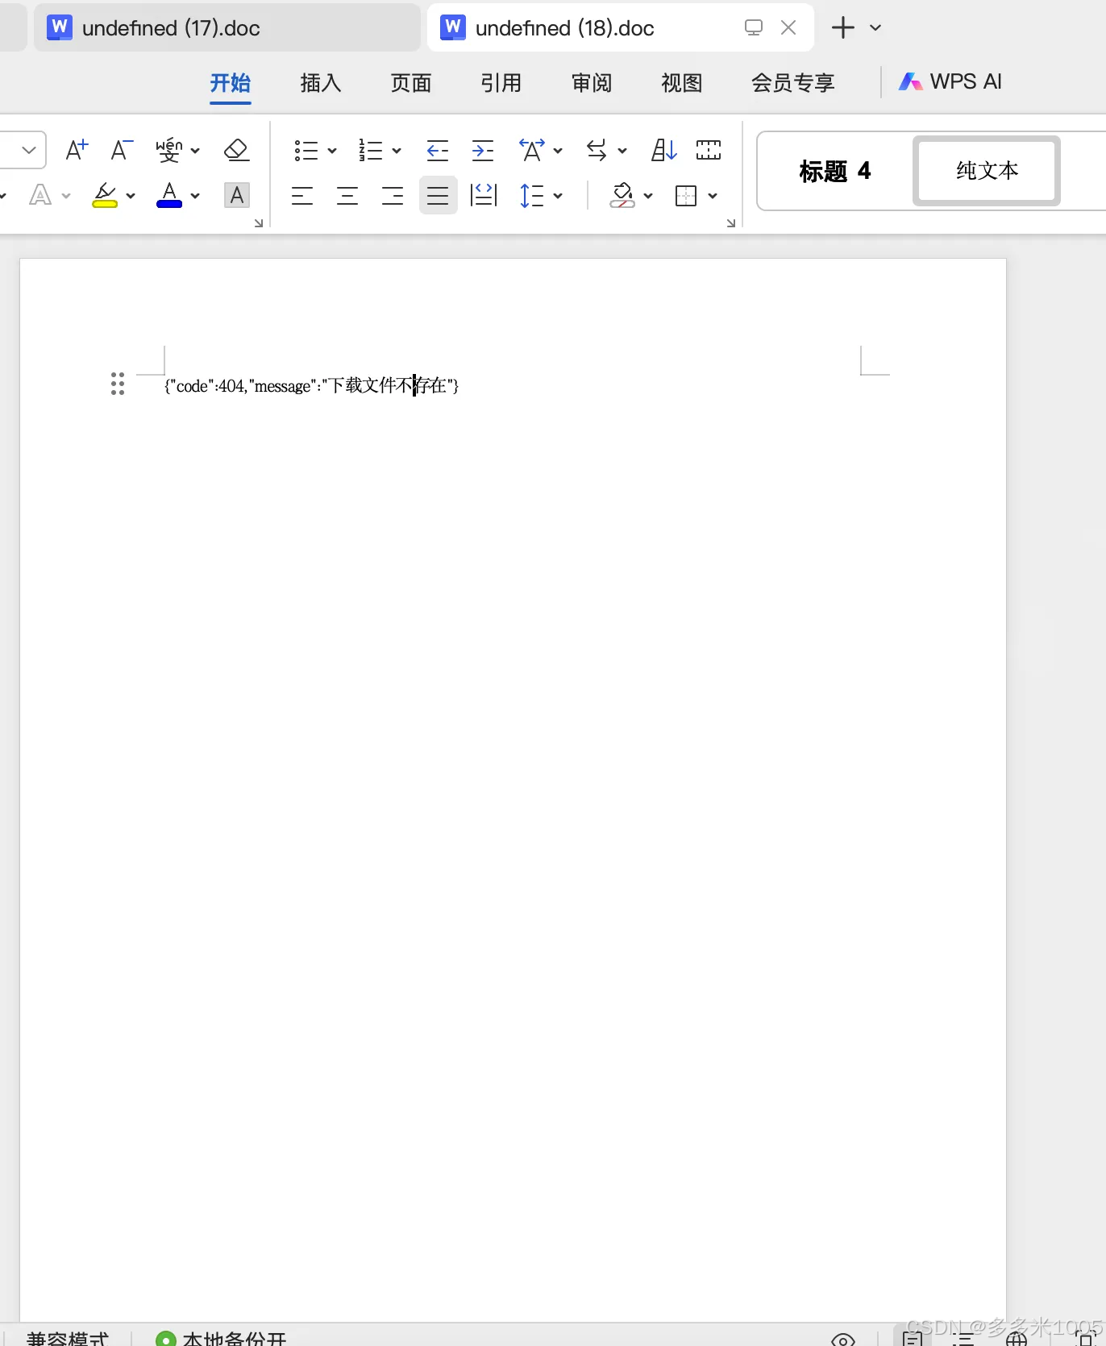The image size is (1106, 1346).
Task: Click 兼容模式 in the status bar
Action: point(67,1338)
